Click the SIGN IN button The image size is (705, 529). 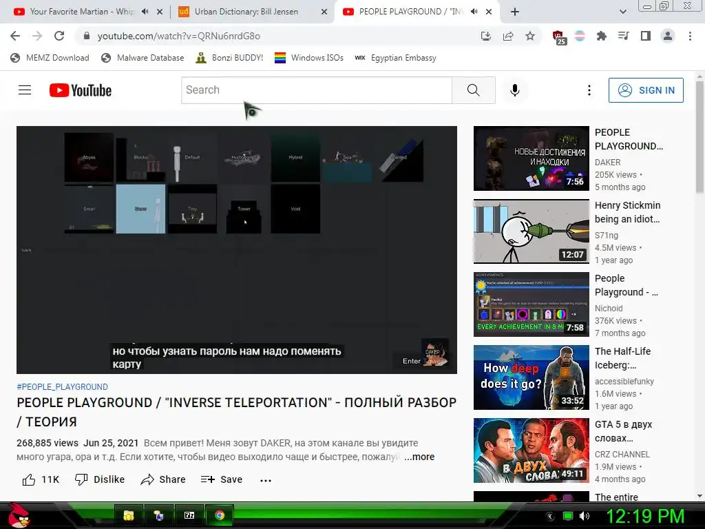point(646,90)
